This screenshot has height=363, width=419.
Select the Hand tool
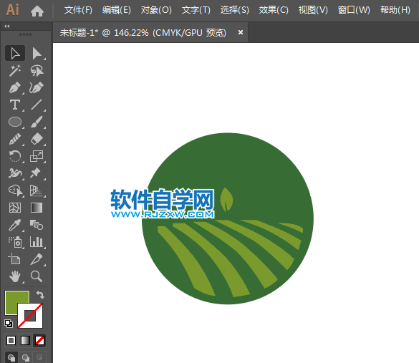[15, 276]
